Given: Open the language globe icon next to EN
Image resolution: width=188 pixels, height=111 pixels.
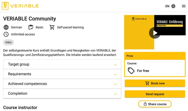Looking at the screenshot, I should (x=173, y=6).
